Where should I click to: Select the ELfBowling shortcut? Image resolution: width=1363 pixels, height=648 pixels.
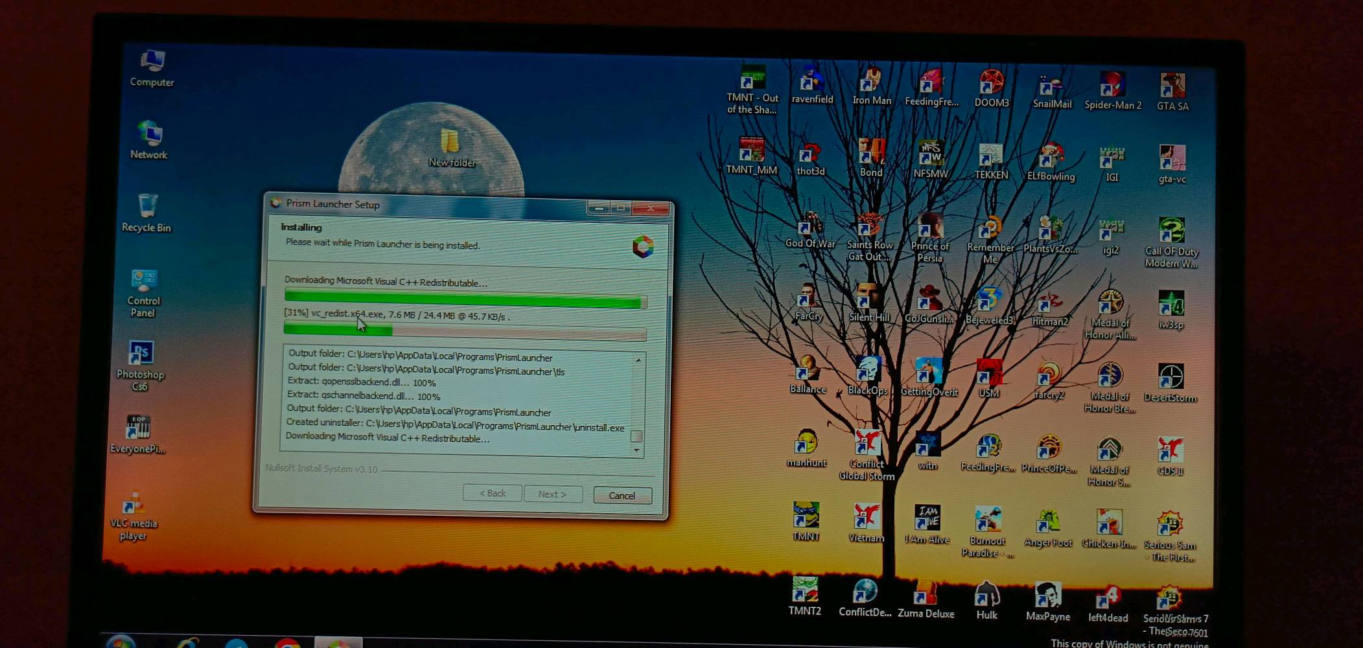point(1051,163)
